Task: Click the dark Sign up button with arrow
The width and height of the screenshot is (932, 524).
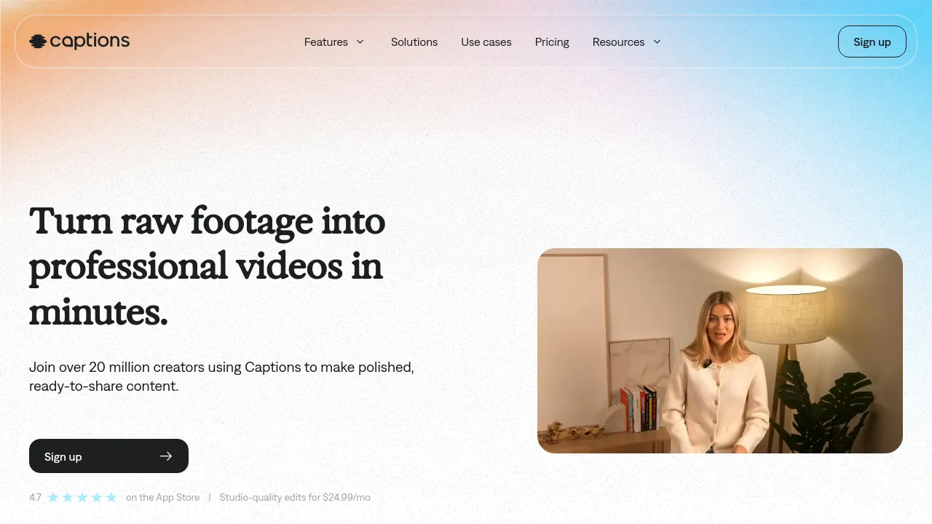Action: (x=108, y=456)
